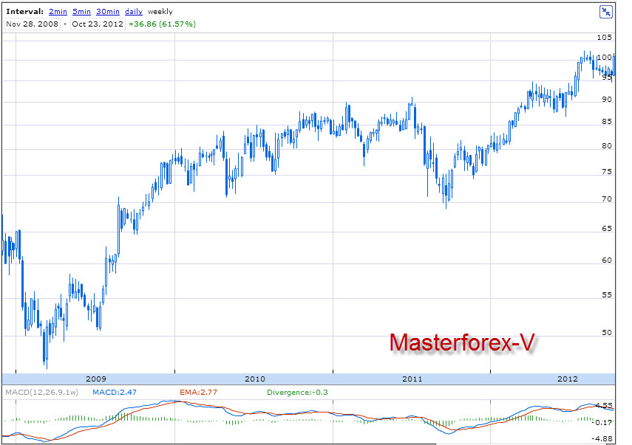The image size is (632, 445).
Task: Click the 100 price axis label
Action: click(604, 58)
